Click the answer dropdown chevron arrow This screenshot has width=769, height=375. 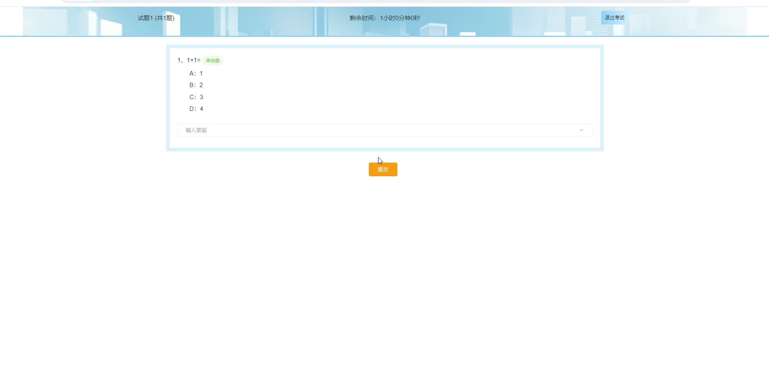click(581, 130)
